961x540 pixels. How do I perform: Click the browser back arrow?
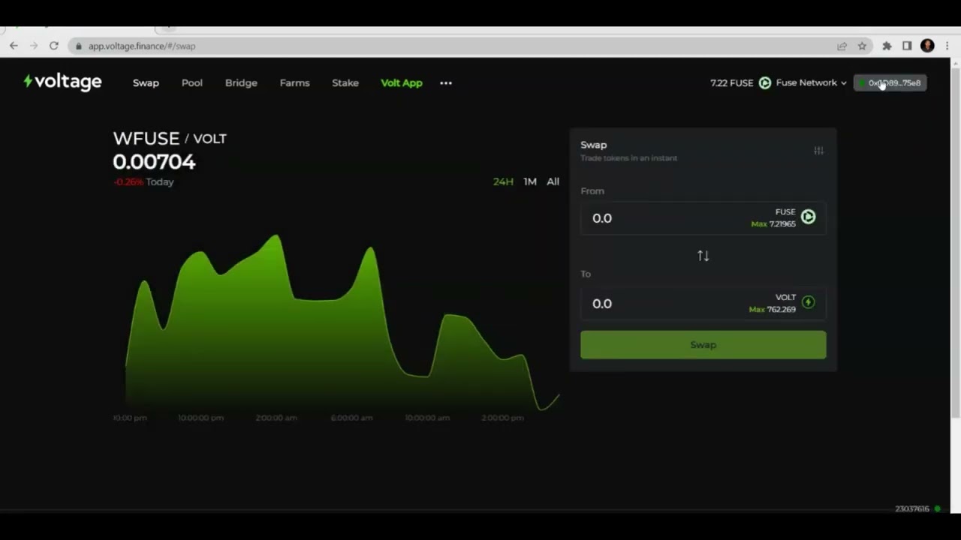click(x=14, y=46)
